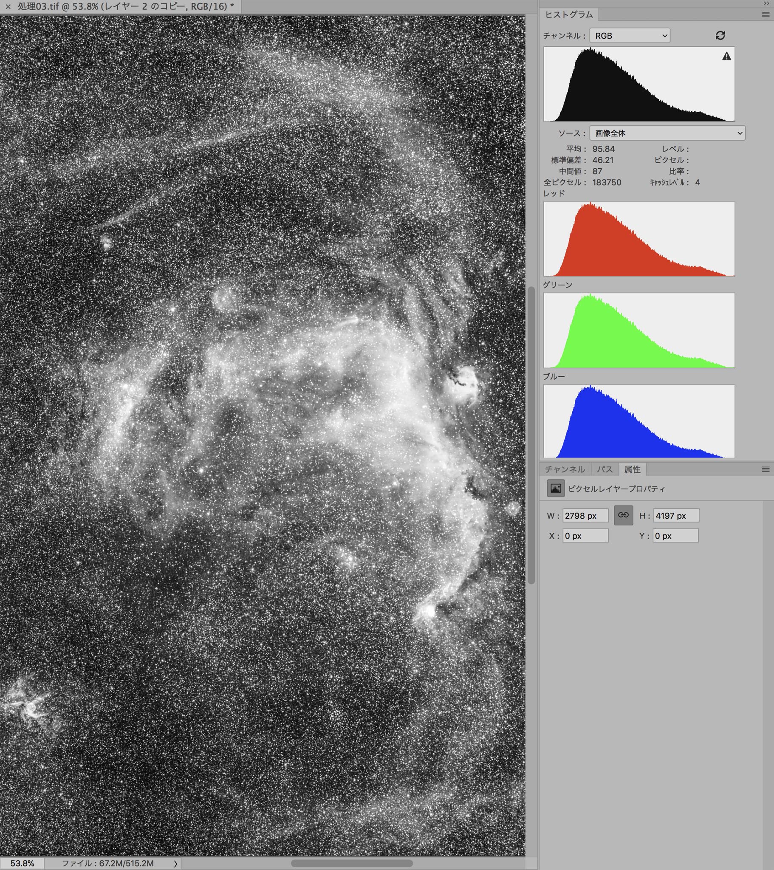
Task: Click the pixel layer properties icon
Action: pos(556,488)
